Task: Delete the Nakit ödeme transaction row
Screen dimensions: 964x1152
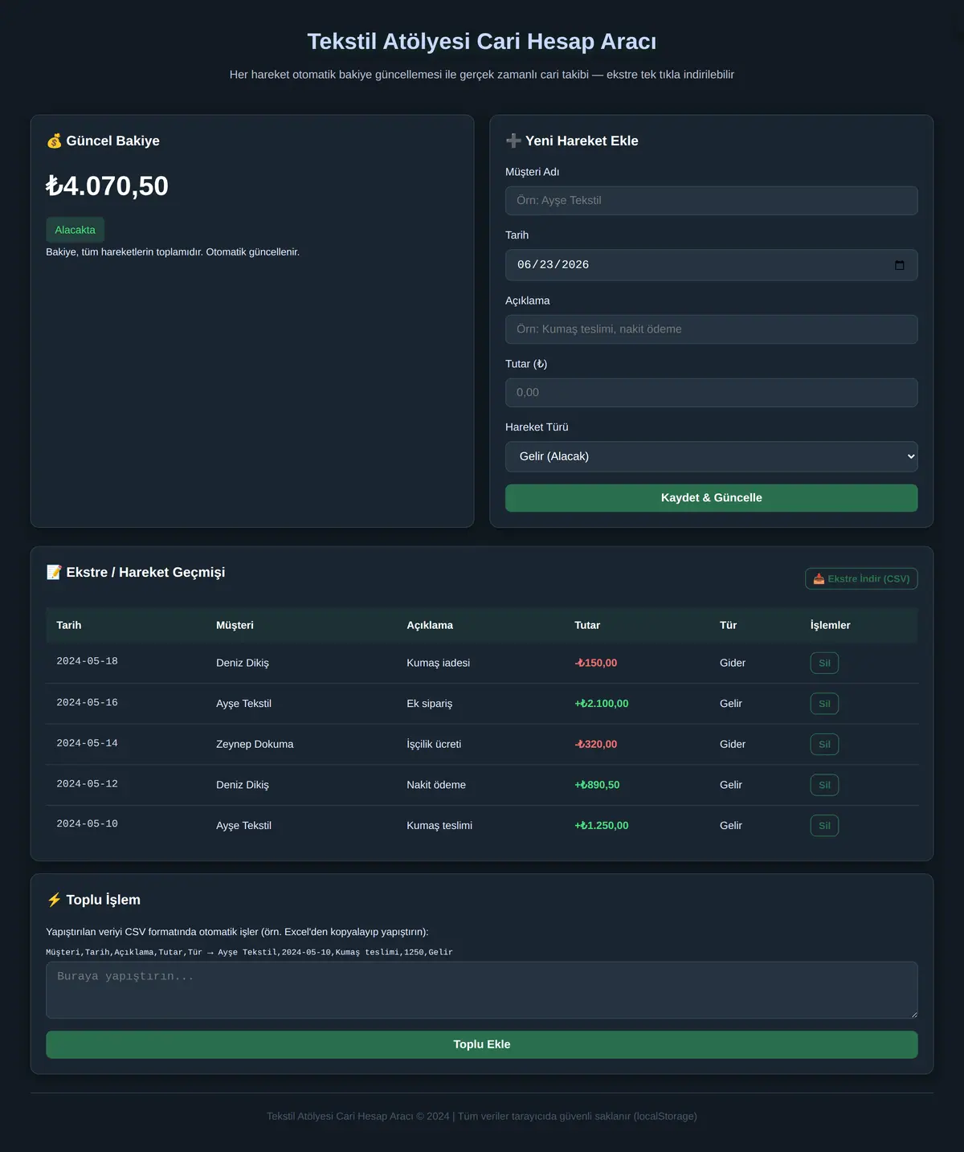Action: tap(824, 785)
